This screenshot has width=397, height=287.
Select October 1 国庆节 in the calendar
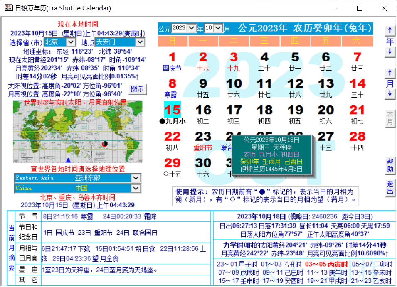point(172,60)
